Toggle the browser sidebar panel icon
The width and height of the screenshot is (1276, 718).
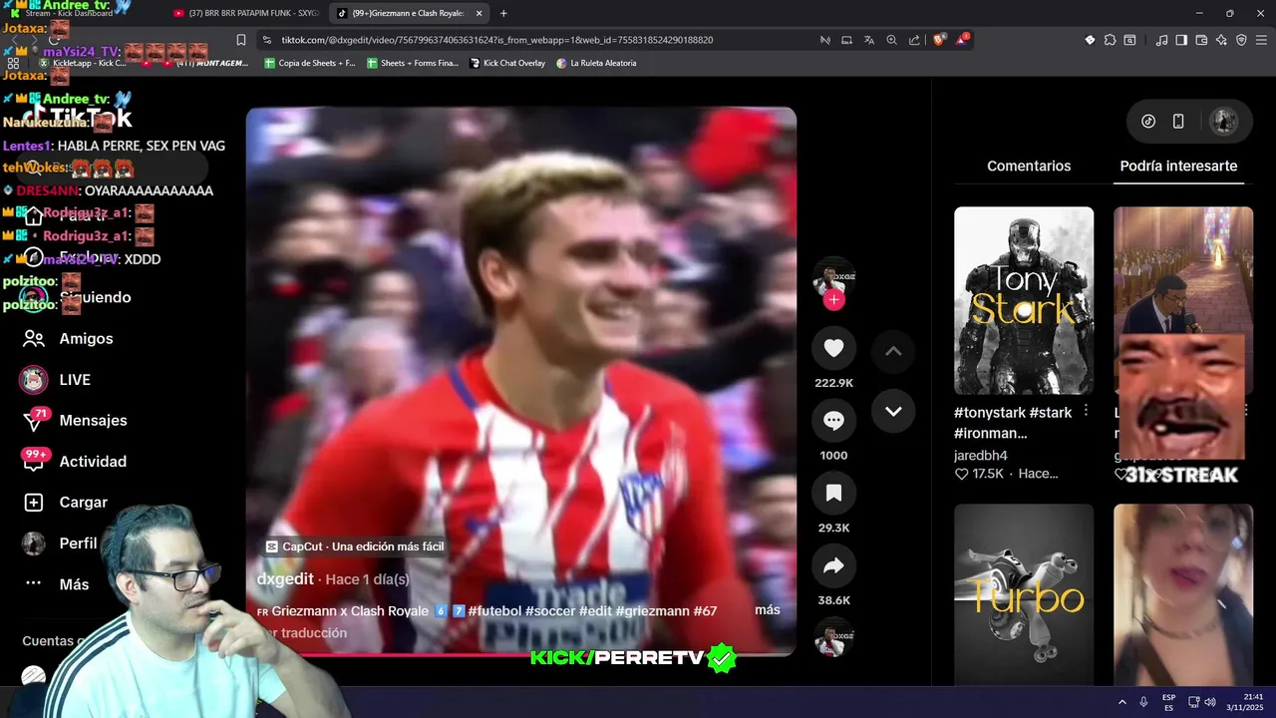click(x=1181, y=40)
